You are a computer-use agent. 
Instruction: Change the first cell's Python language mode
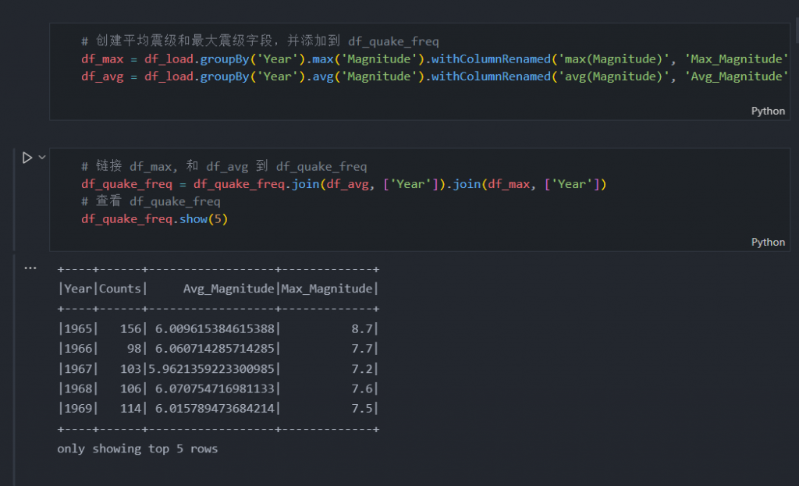click(768, 111)
